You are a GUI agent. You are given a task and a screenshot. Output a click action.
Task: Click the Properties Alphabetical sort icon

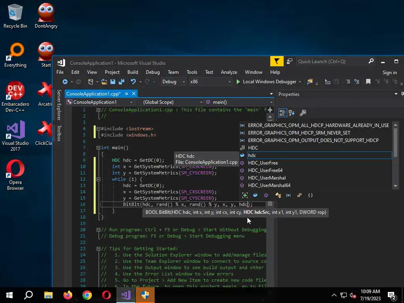pyautogui.click(x=292, y=112)
